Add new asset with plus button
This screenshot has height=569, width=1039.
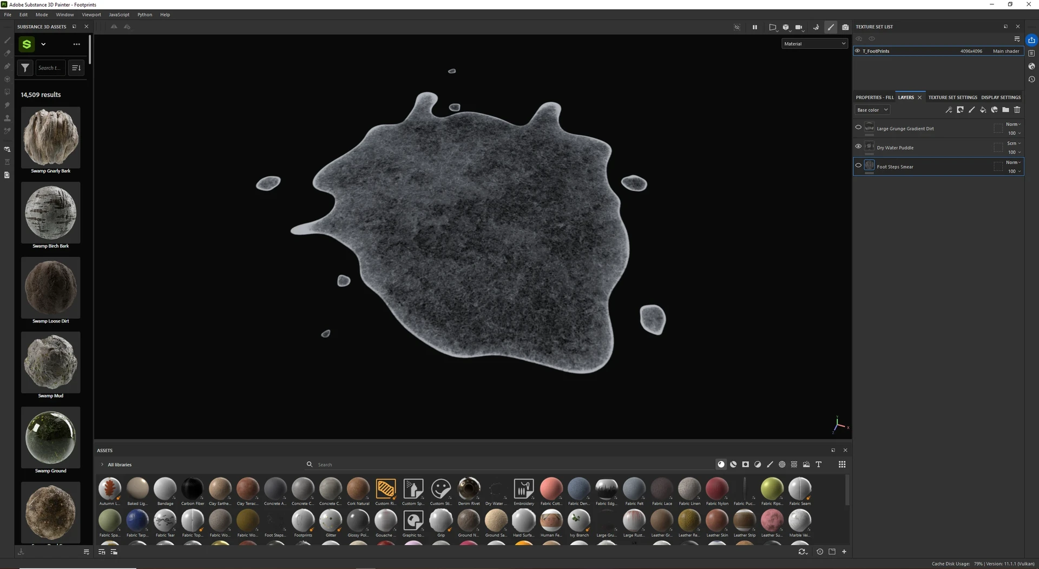(844, 552)
